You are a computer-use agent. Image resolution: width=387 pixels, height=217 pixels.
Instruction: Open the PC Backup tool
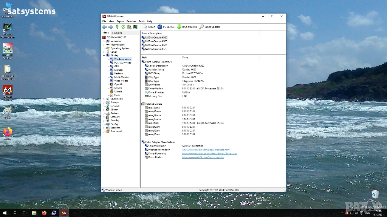166,27
